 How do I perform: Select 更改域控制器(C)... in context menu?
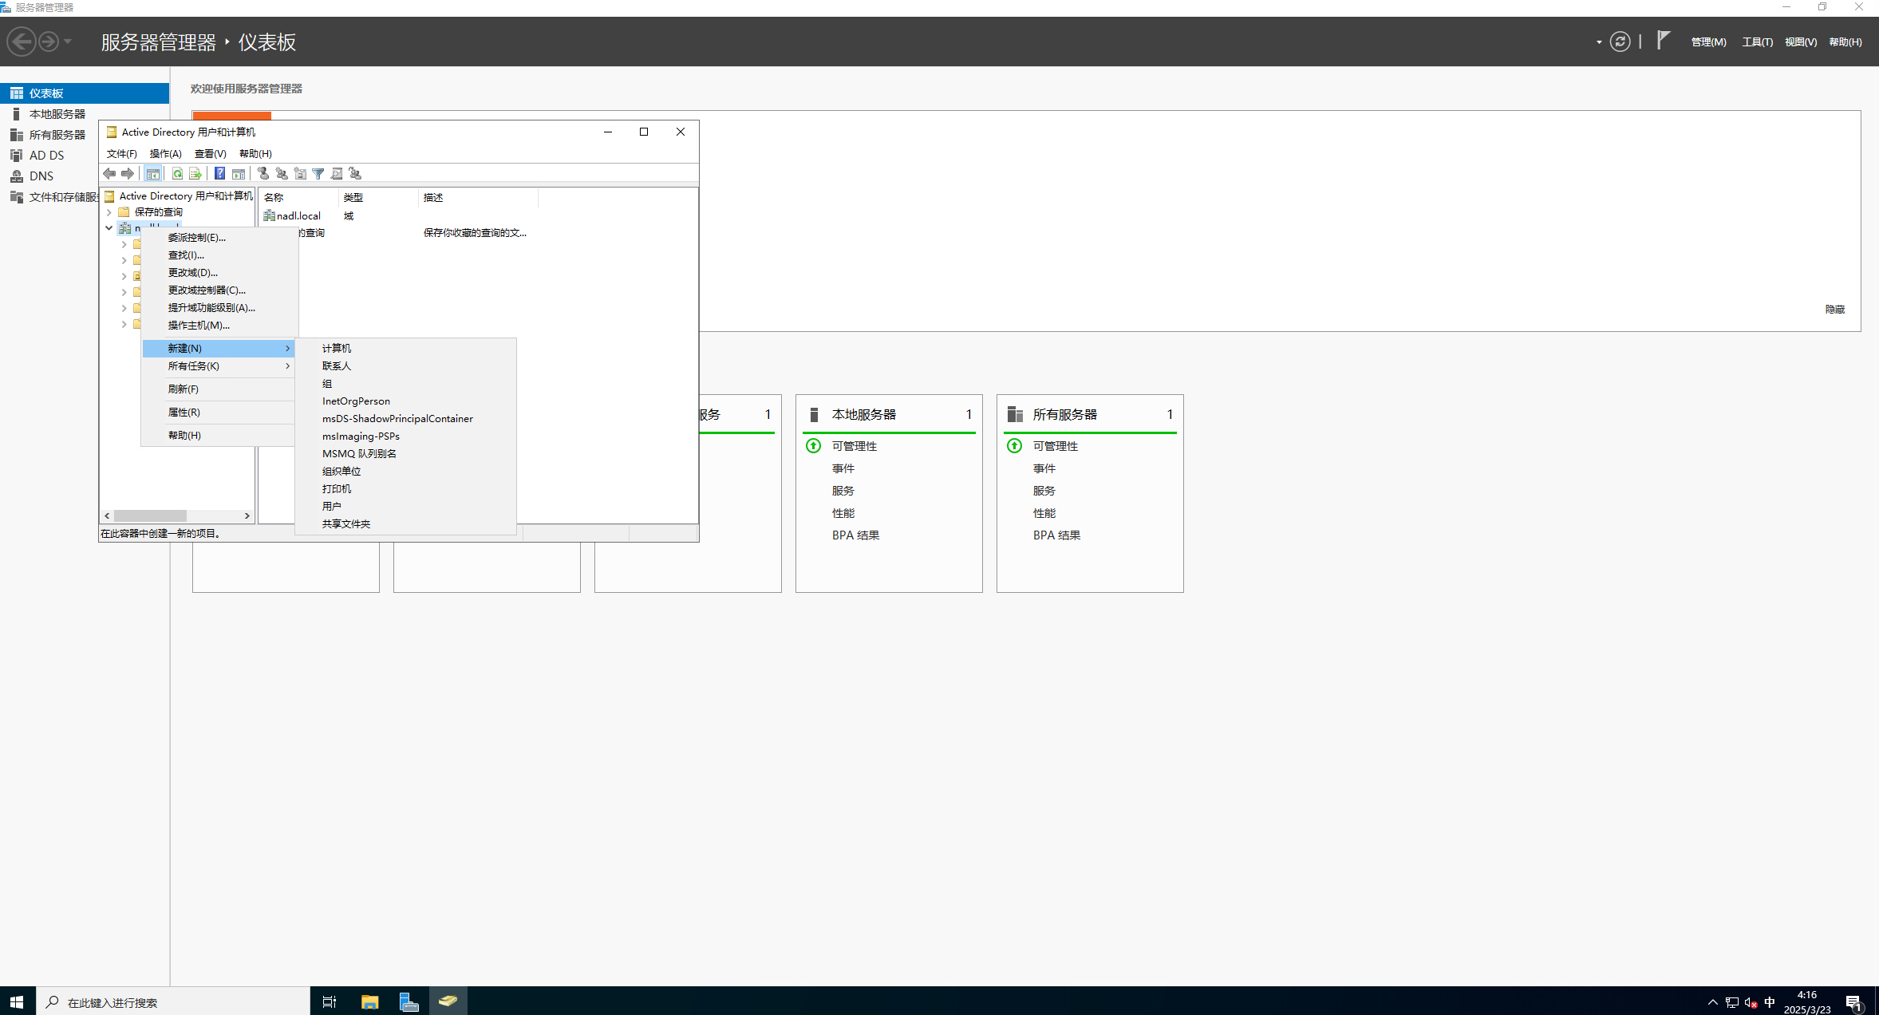[219, 290]
